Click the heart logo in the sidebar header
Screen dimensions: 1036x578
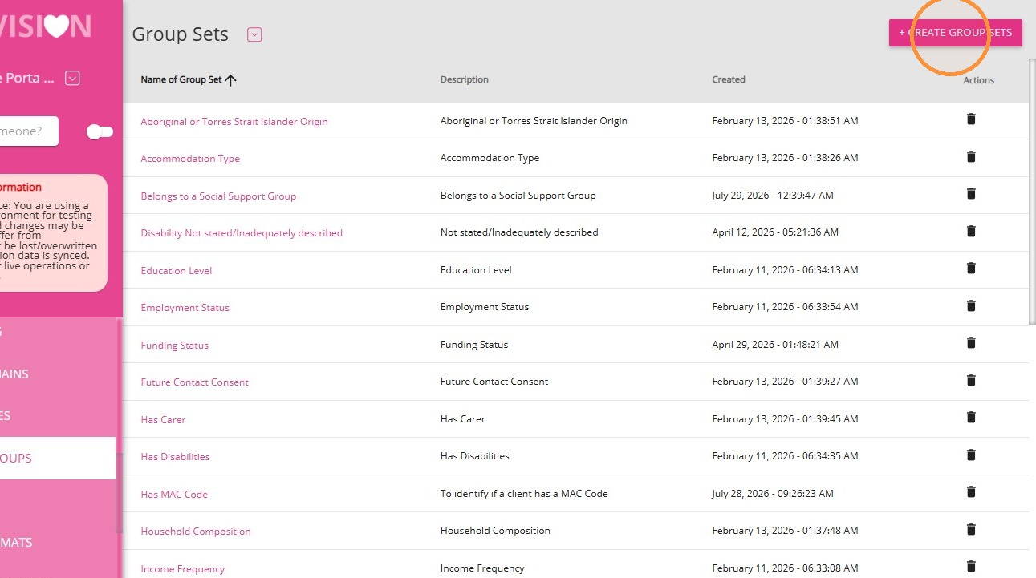click(x=56, y=26)
